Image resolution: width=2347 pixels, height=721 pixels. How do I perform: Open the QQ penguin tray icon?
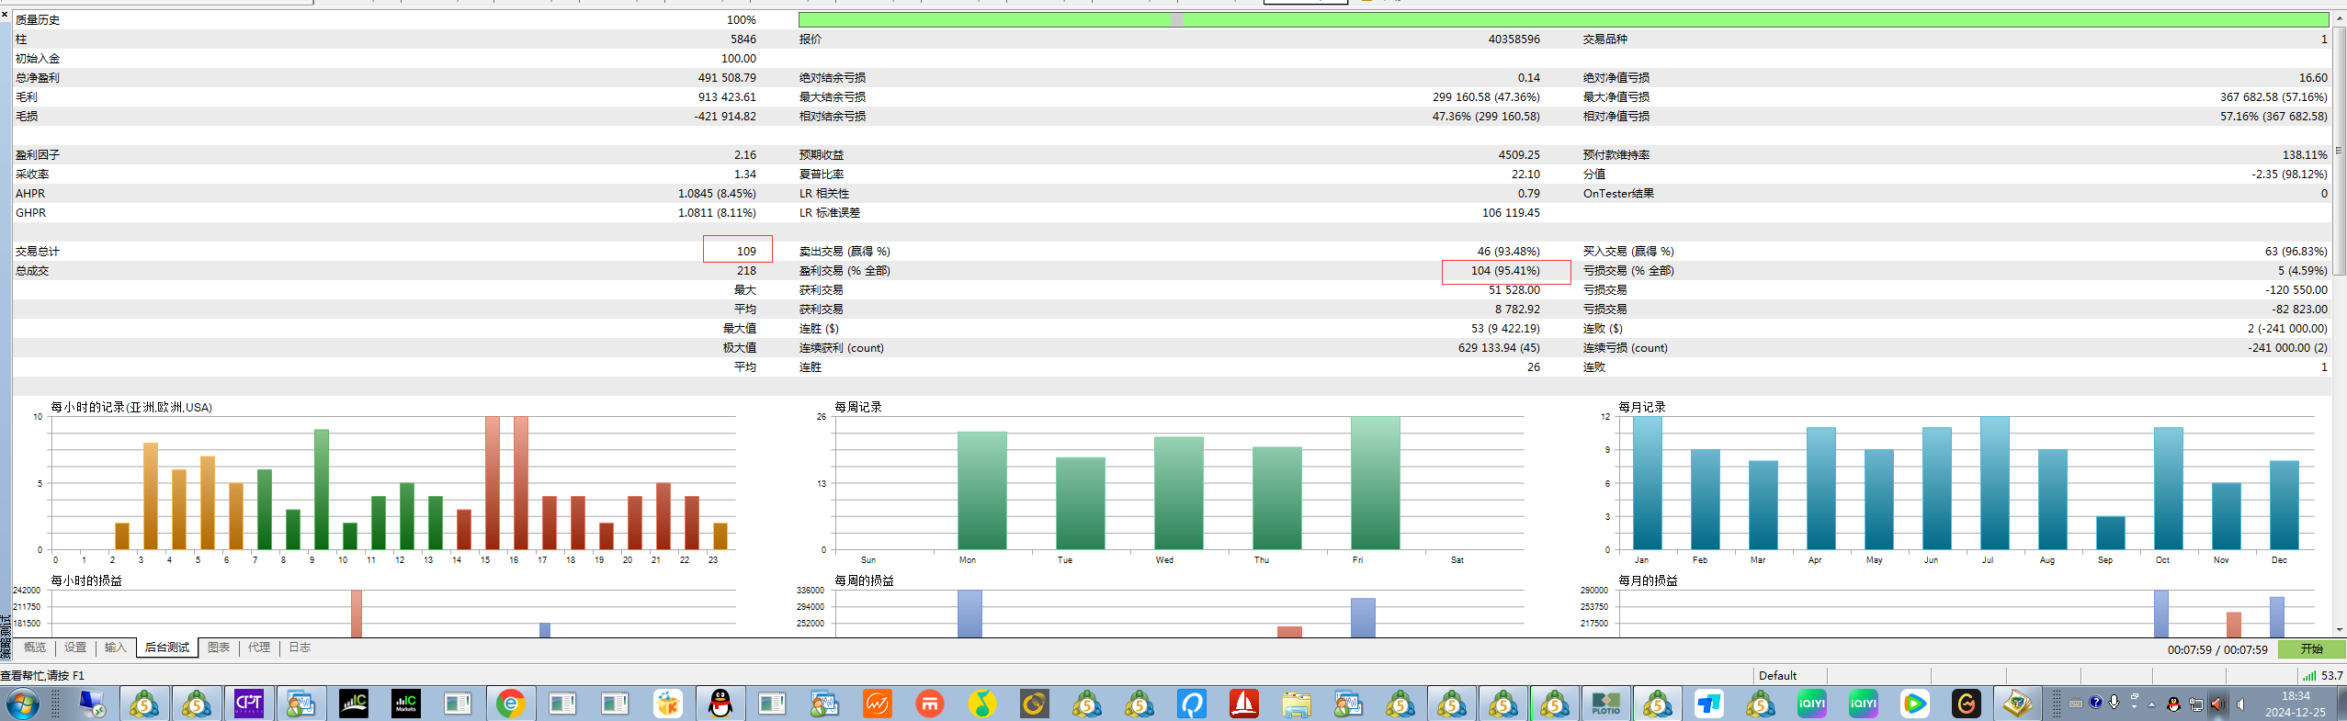coord(2173,704)
